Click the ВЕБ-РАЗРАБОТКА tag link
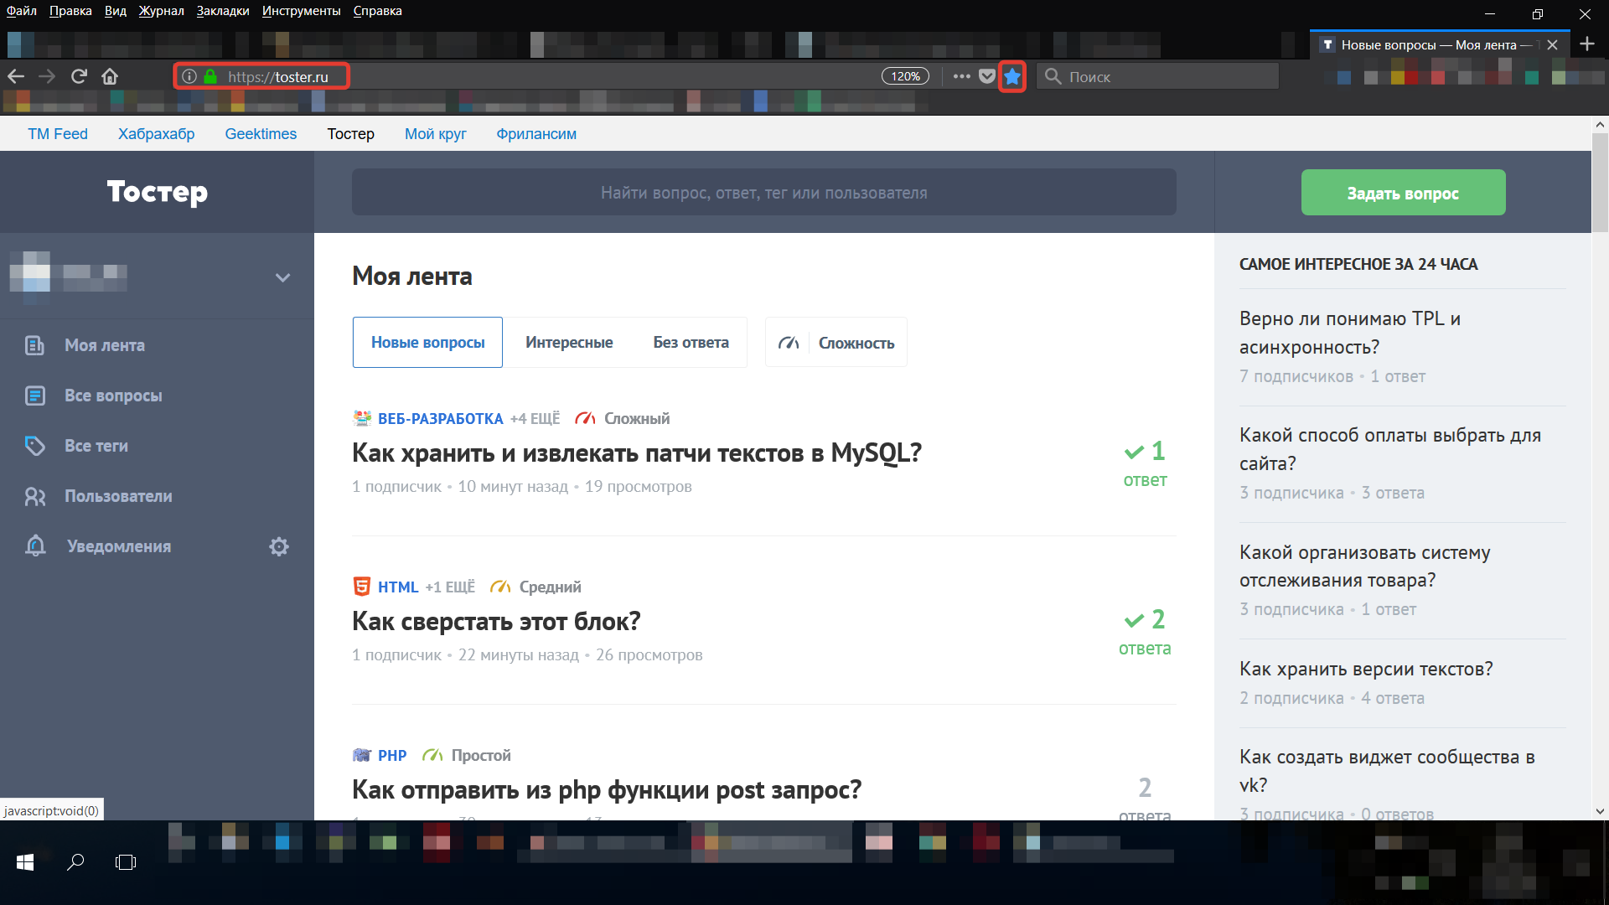 click(x=440, y=418)
